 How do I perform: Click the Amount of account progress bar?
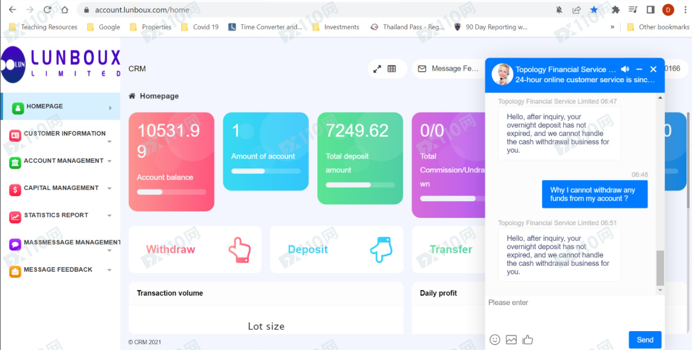(x=266, y=171)
